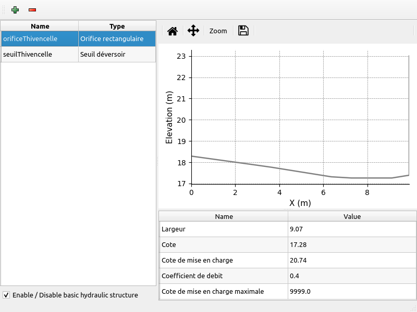Click the Zoom tool in plot toolbar
417x312 pixels.
[x=218, y=31]
